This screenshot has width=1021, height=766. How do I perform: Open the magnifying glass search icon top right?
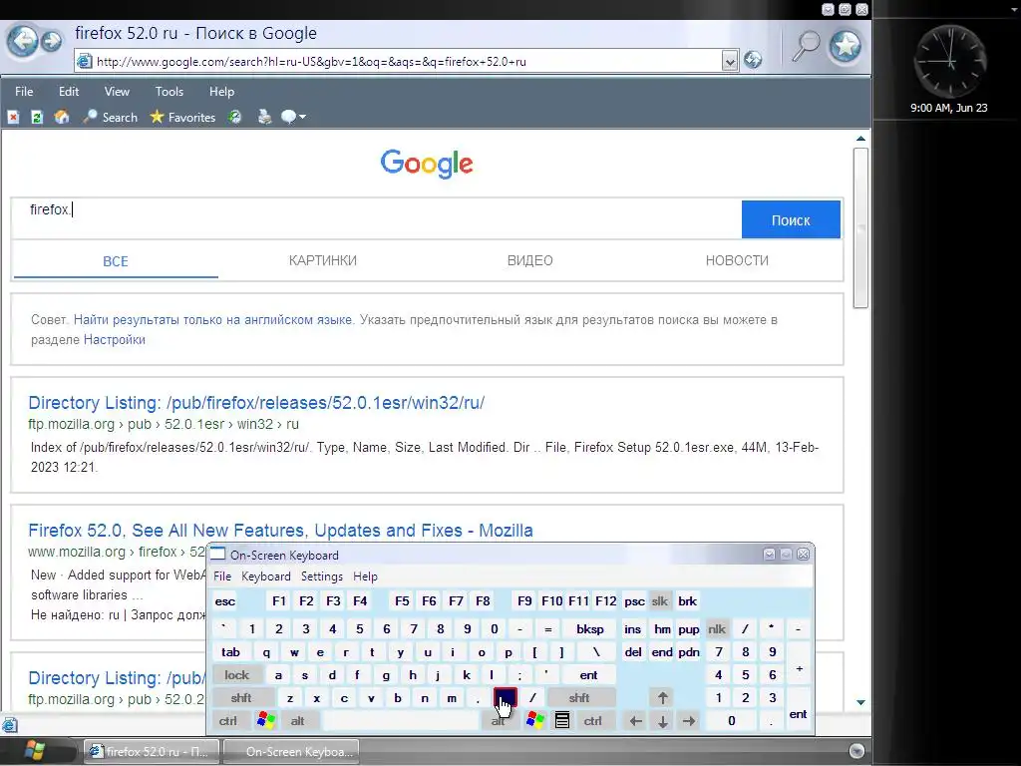(x=806, y=46)
